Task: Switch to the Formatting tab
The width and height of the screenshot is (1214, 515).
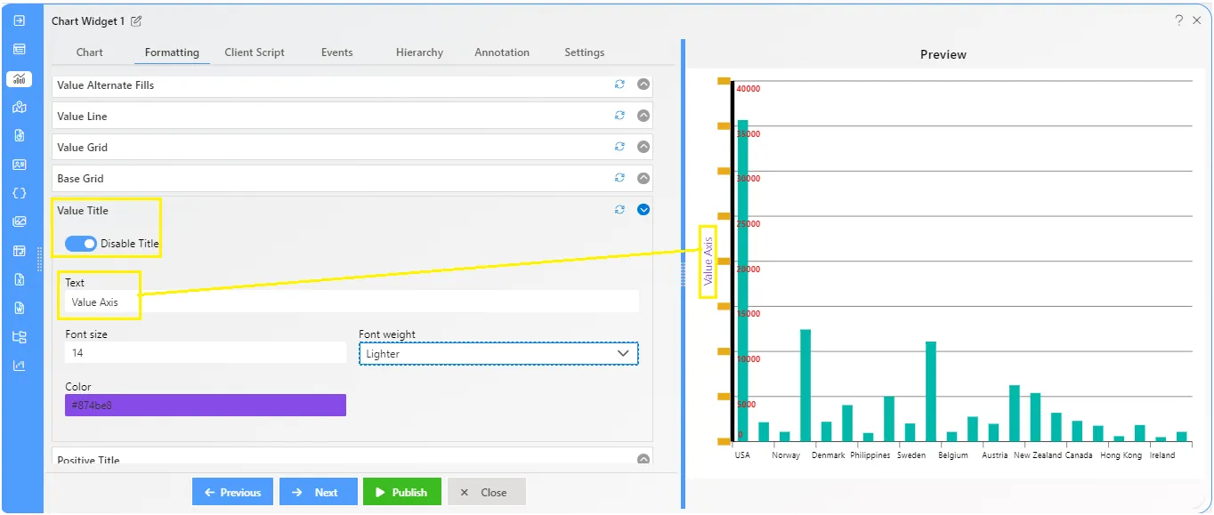Action: coord(172,52)
